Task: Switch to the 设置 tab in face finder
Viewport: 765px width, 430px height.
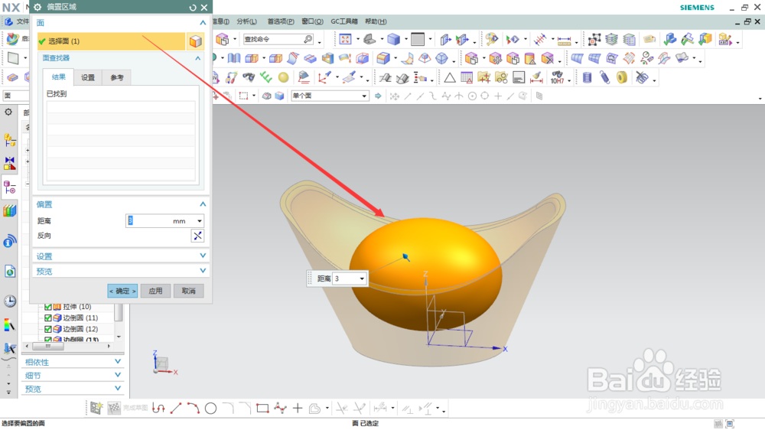Action: pyautogui.click(x=88, y=77)
